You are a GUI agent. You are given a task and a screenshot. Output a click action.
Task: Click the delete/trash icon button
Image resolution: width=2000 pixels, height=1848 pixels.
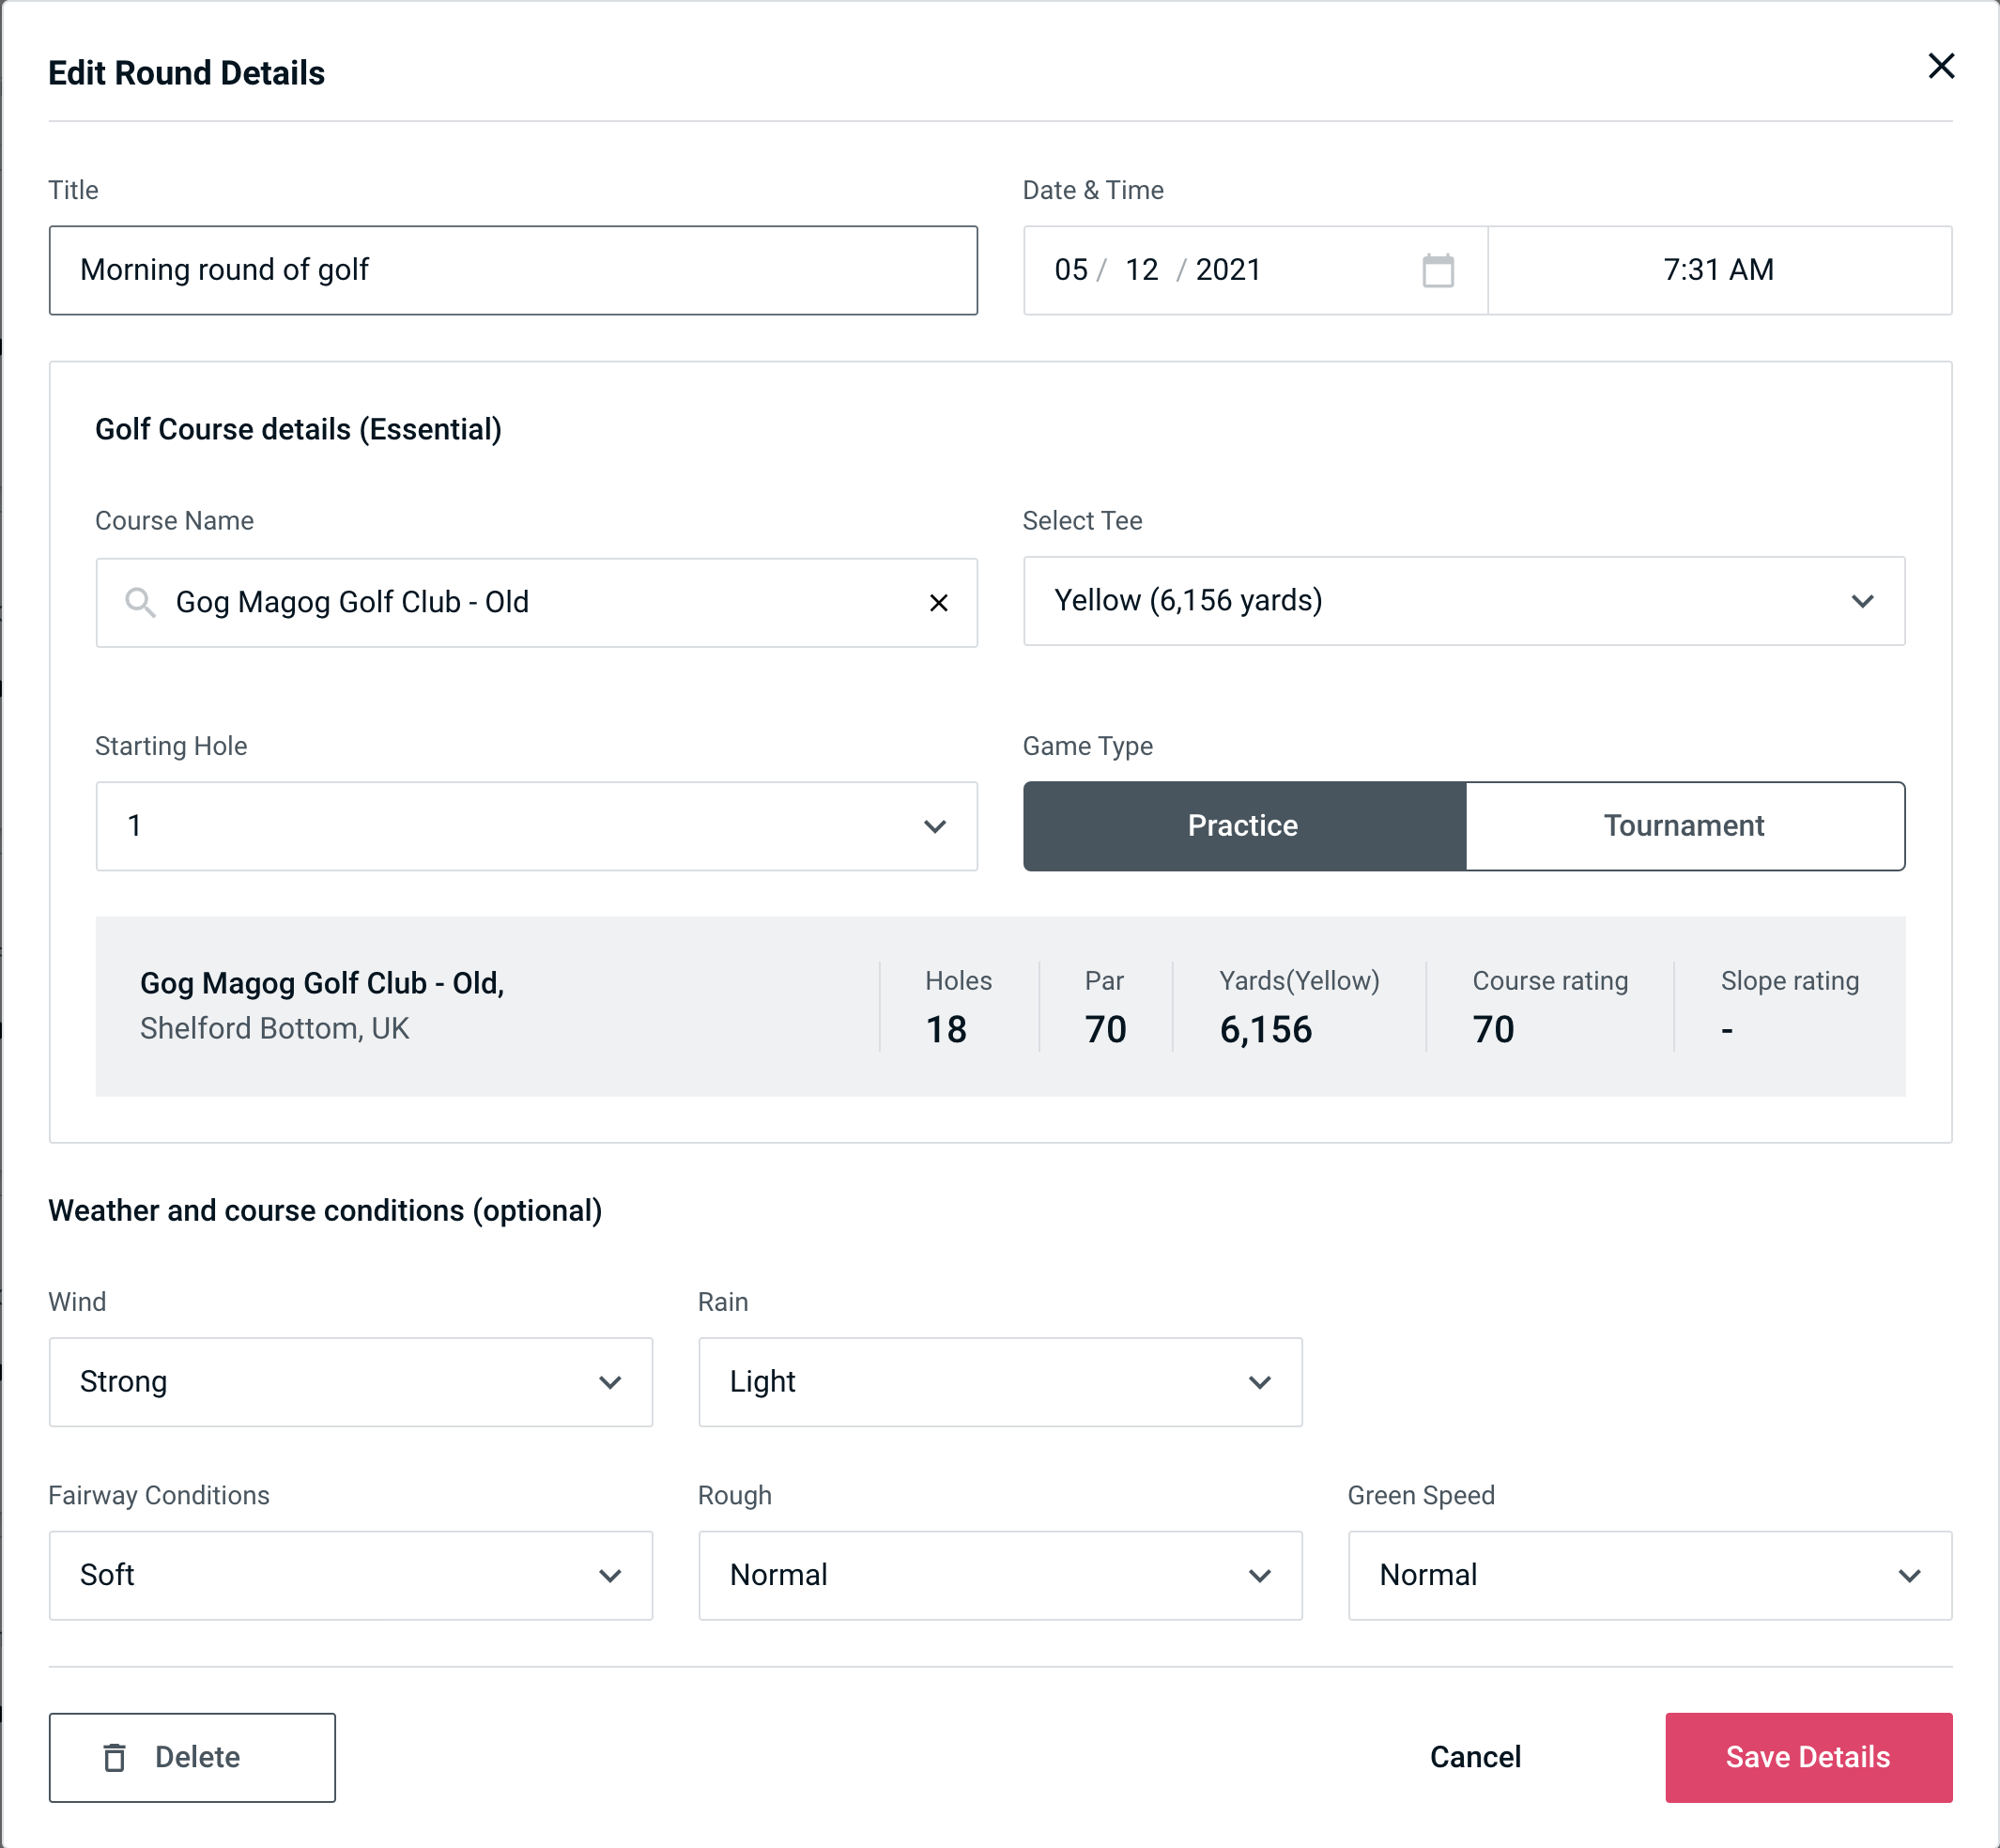116,1758
